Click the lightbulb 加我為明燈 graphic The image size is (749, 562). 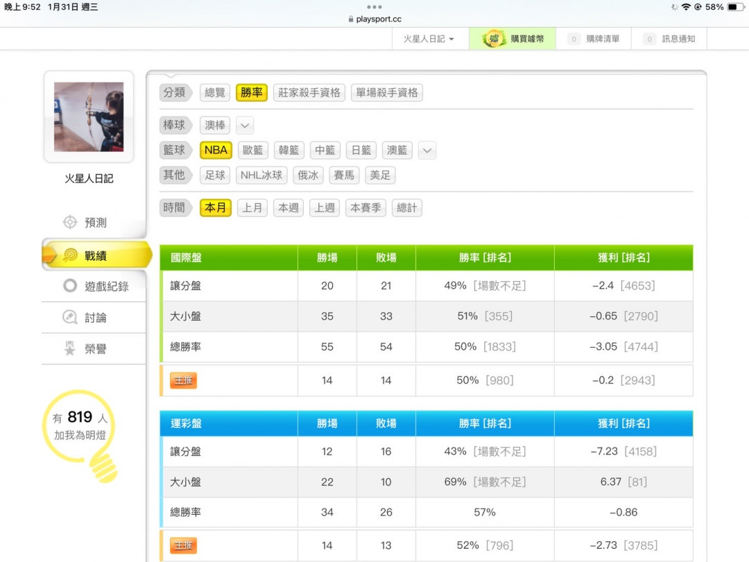pyautogui.click(x=80, y=436)
